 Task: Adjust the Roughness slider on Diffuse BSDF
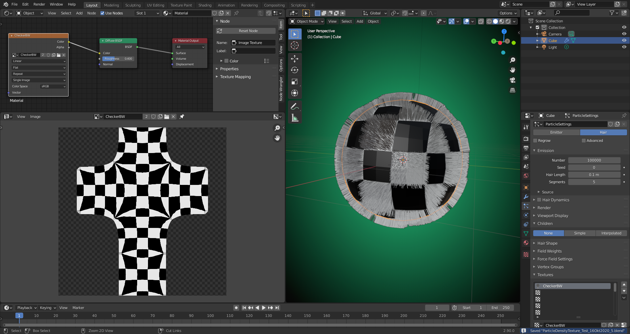[x=118, y=59]
